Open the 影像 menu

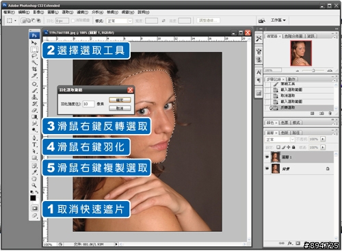pos(38,12)
